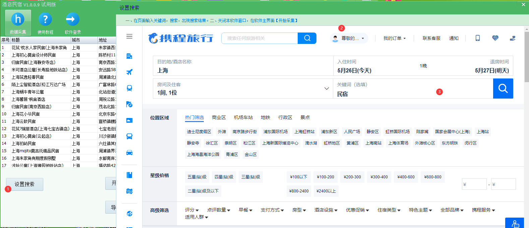Toggle the ¥2400以上 price filter

(x=326, y=191)
